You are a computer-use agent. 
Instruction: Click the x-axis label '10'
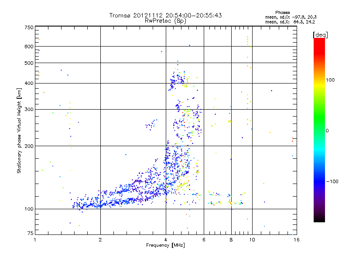coord(252,240)
